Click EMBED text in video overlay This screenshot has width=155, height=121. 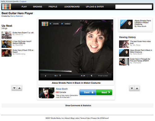pos(68,24)
